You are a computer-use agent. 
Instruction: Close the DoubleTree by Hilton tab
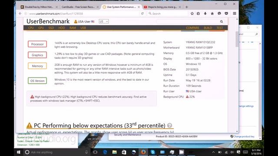56,7
